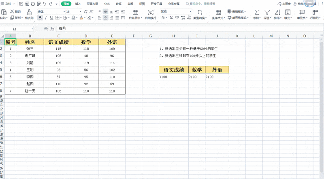Open Print Preview from quick access toolbar
This screenshot has height=179, width=324.
pos(38,4)
